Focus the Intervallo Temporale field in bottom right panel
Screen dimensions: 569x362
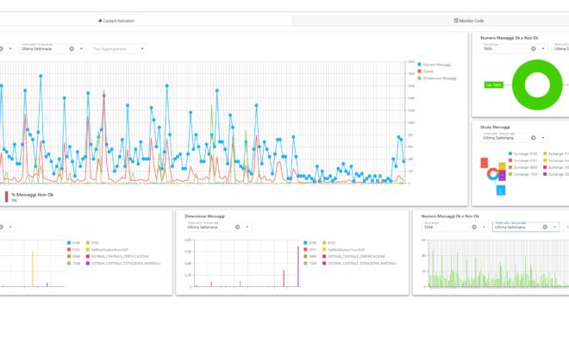click(525, 227)
